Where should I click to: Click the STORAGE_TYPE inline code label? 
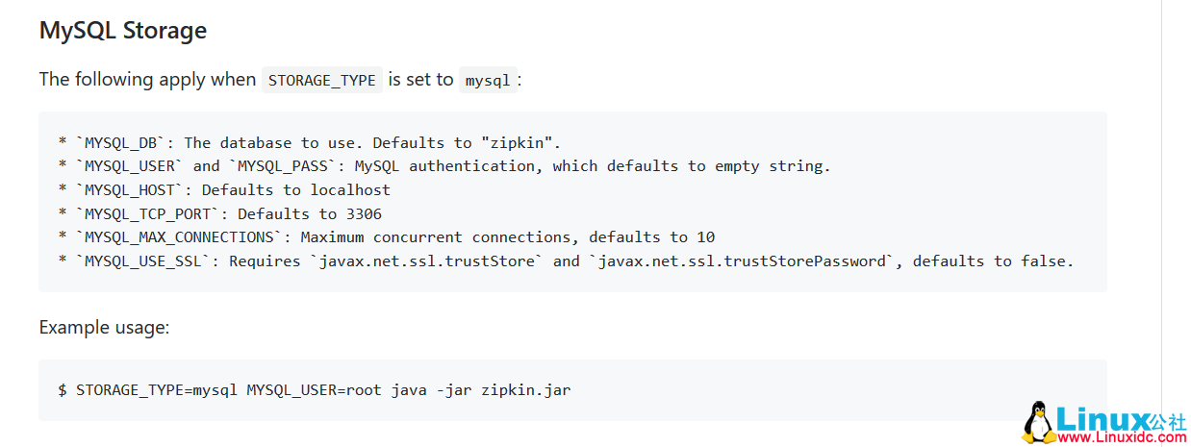click(x=321, y=80)
